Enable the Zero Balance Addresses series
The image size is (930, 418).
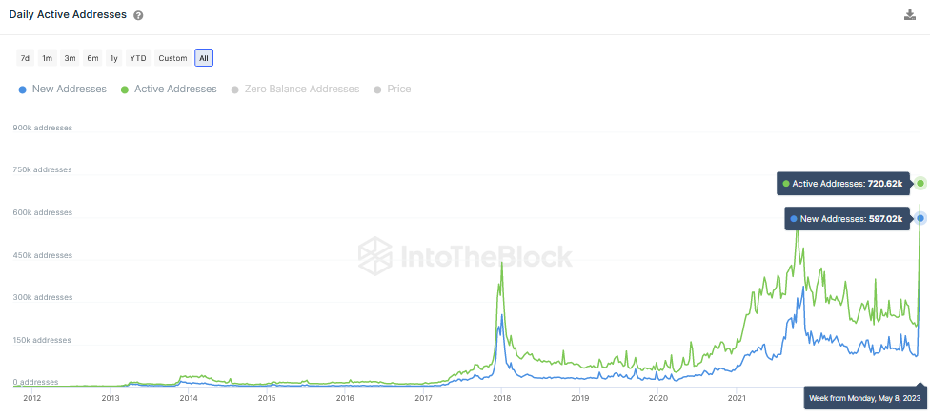pyautogui.click(x=303, y=89)
